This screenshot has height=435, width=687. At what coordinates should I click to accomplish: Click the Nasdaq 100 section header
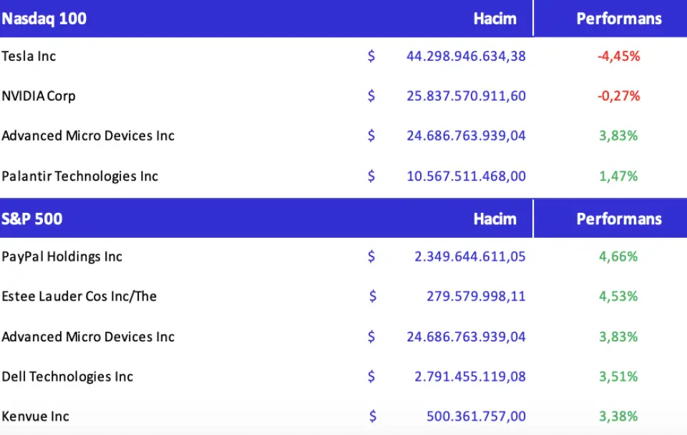coord(44,19)
